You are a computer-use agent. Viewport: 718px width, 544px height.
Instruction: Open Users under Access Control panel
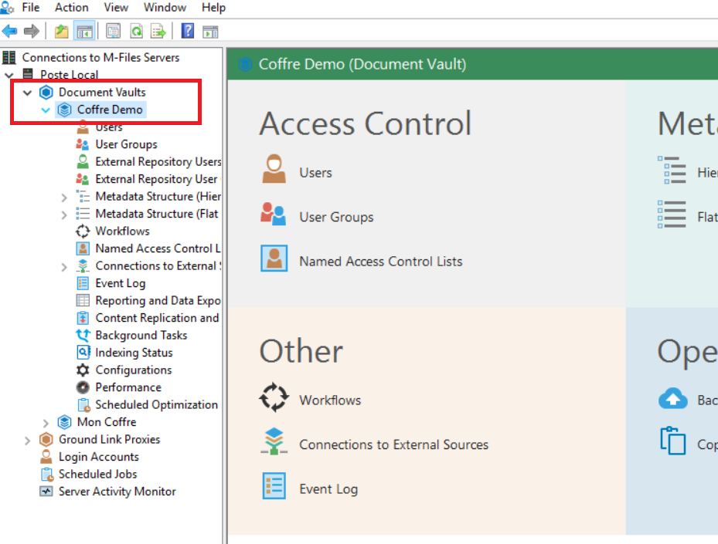pos(315,173)
